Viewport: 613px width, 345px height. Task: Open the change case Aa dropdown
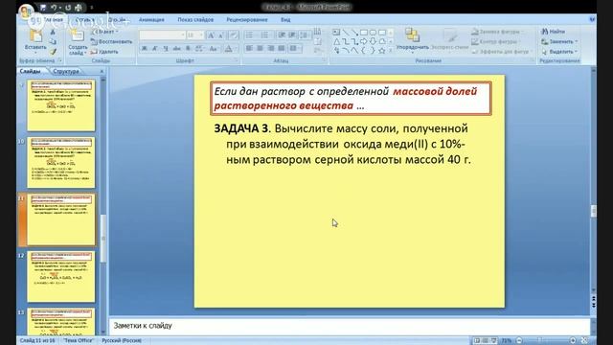214,49
